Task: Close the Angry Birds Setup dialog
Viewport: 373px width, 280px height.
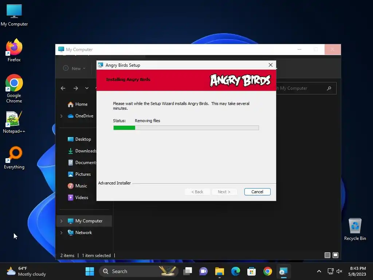Action: click(271, 65)
